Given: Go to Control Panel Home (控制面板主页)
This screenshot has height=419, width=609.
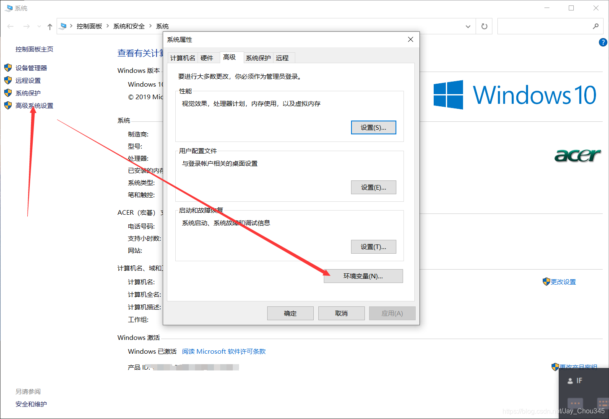Looking at the screenshot, I should pos(34,49).
